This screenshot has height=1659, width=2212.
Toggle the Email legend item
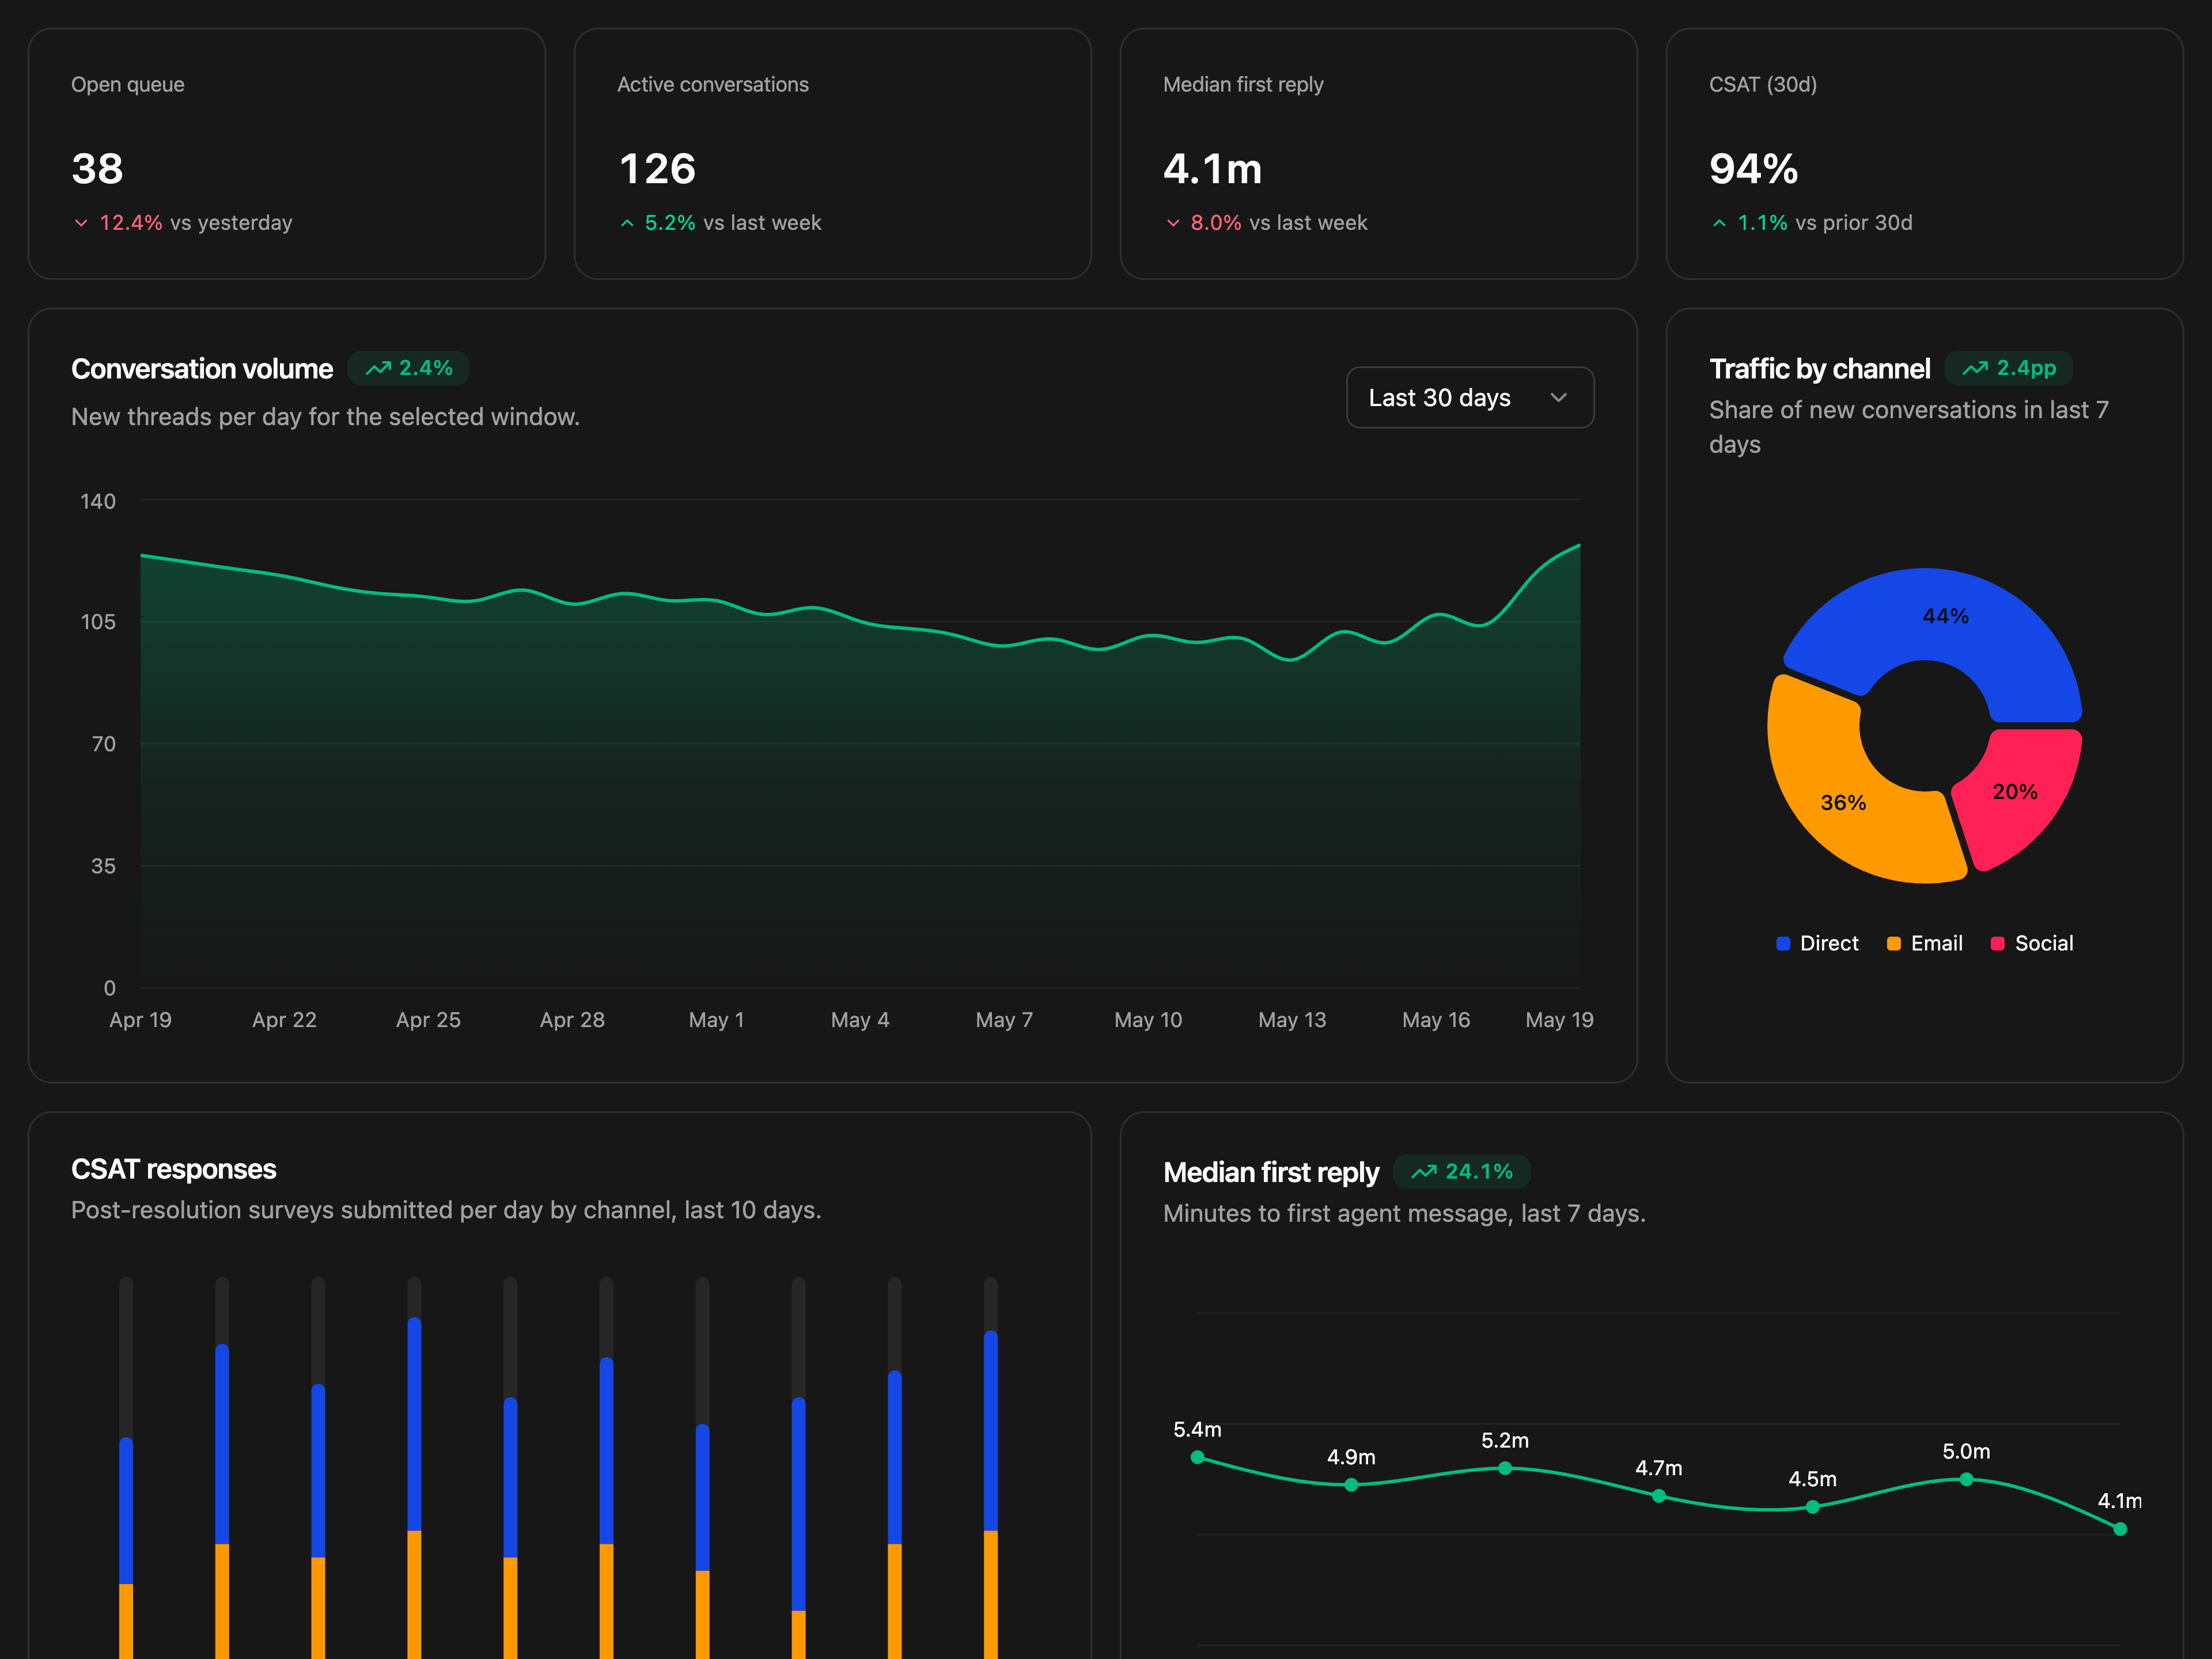tap(1924, 943)
